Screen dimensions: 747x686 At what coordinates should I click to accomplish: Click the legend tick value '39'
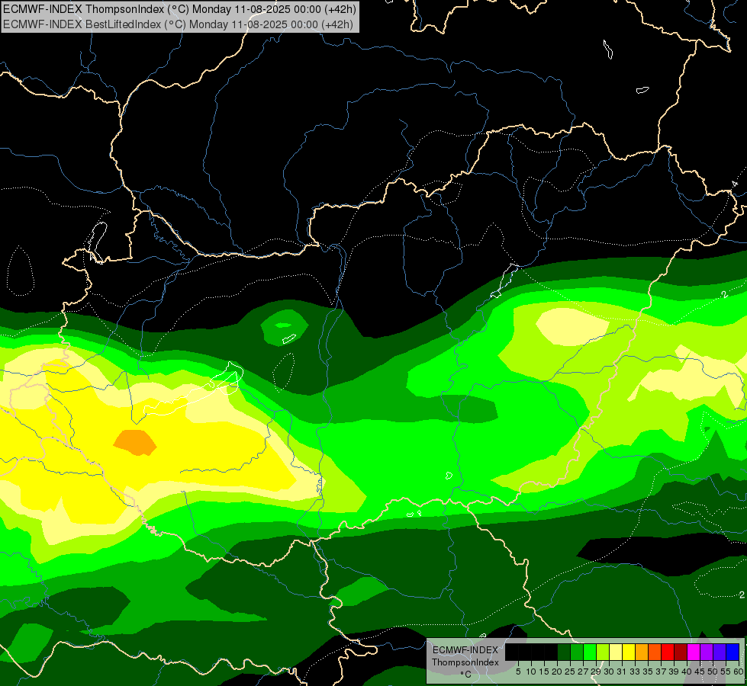pos(674,672)
